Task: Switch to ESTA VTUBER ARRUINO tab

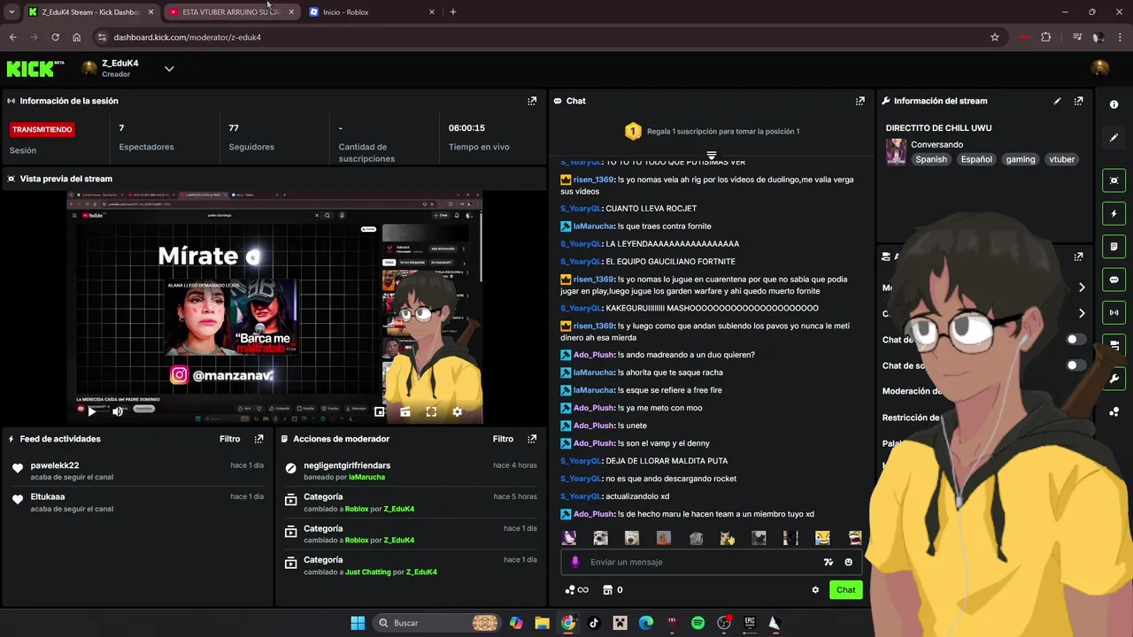Action: click(230, 12)
